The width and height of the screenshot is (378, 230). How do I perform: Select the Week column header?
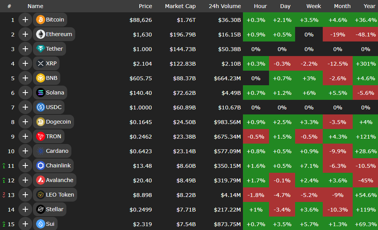click(x=314, y=6)
